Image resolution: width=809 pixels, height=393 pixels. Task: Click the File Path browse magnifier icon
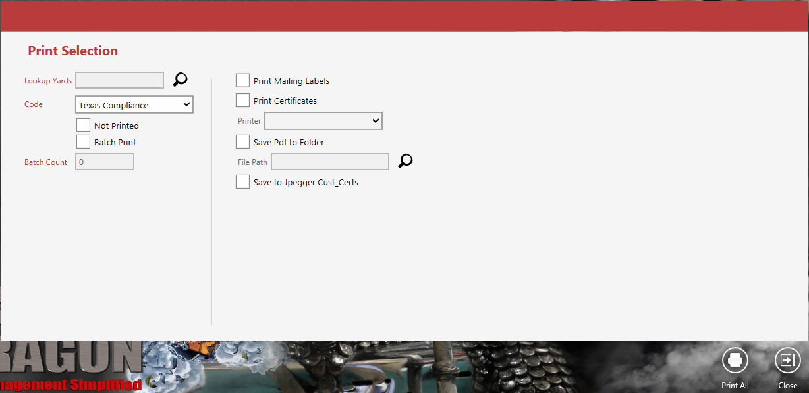click(405, 161)
